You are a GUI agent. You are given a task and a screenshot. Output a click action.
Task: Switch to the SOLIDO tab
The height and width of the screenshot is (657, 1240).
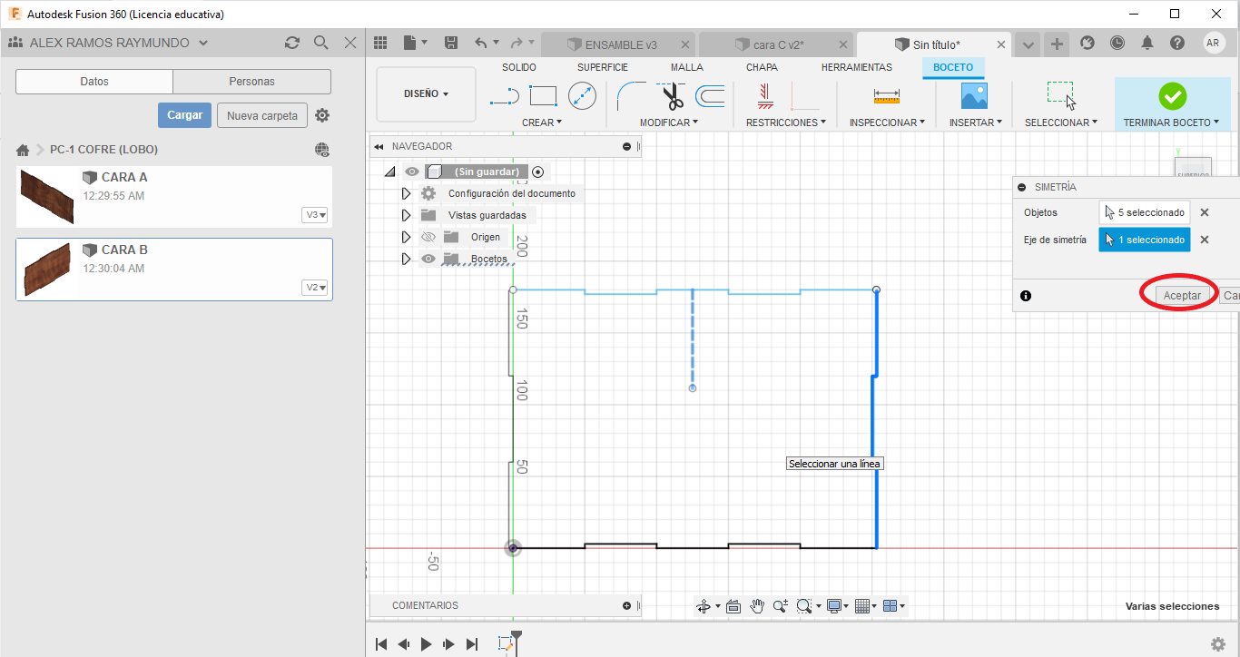coord(519,67)
